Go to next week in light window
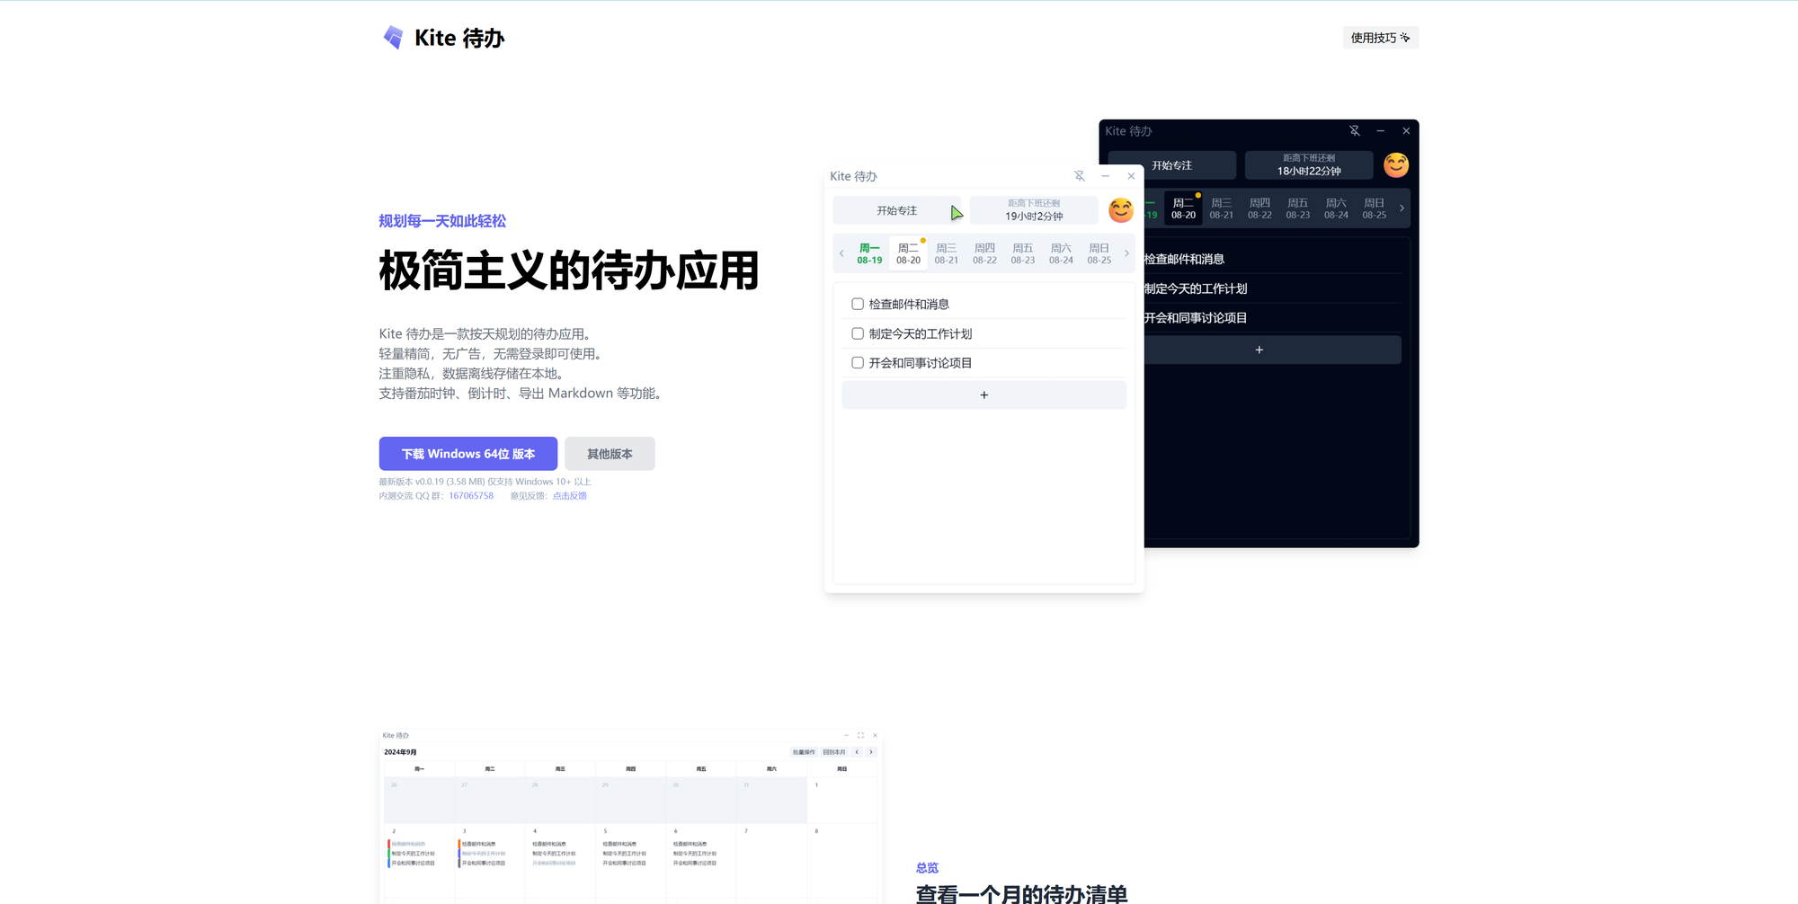The image size is (1798, 904). 1126,253
